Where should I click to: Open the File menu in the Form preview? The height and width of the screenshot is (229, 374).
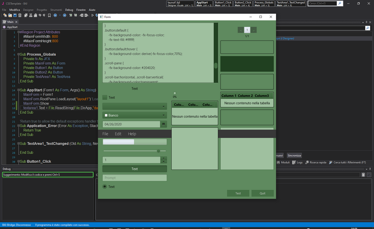pos(105,134)
